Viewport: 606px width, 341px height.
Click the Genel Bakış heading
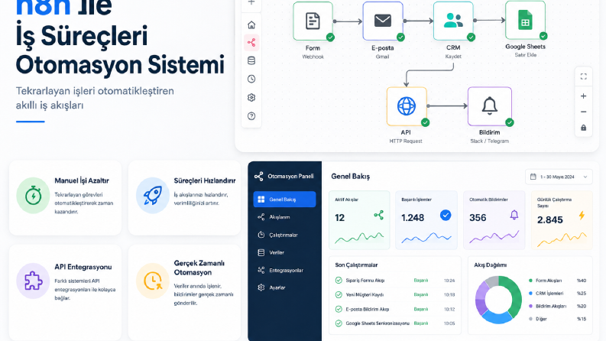coord(351,177)
